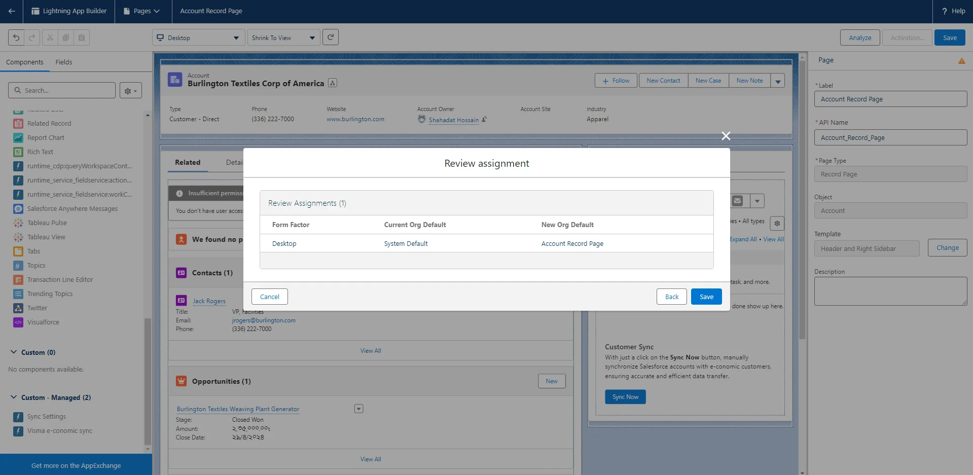Click Topics component icon
This screenshot has height=475, width=973.
[x=18, y=266]
